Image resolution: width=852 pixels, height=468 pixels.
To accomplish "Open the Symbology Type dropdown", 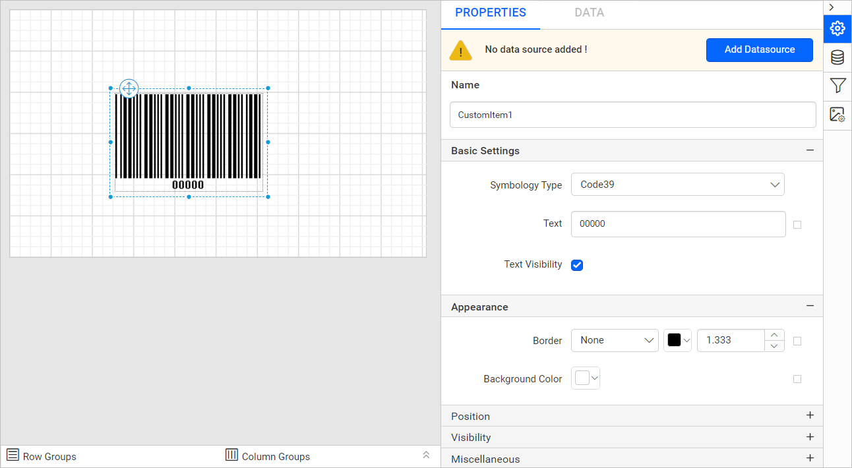I will (678, 185).
